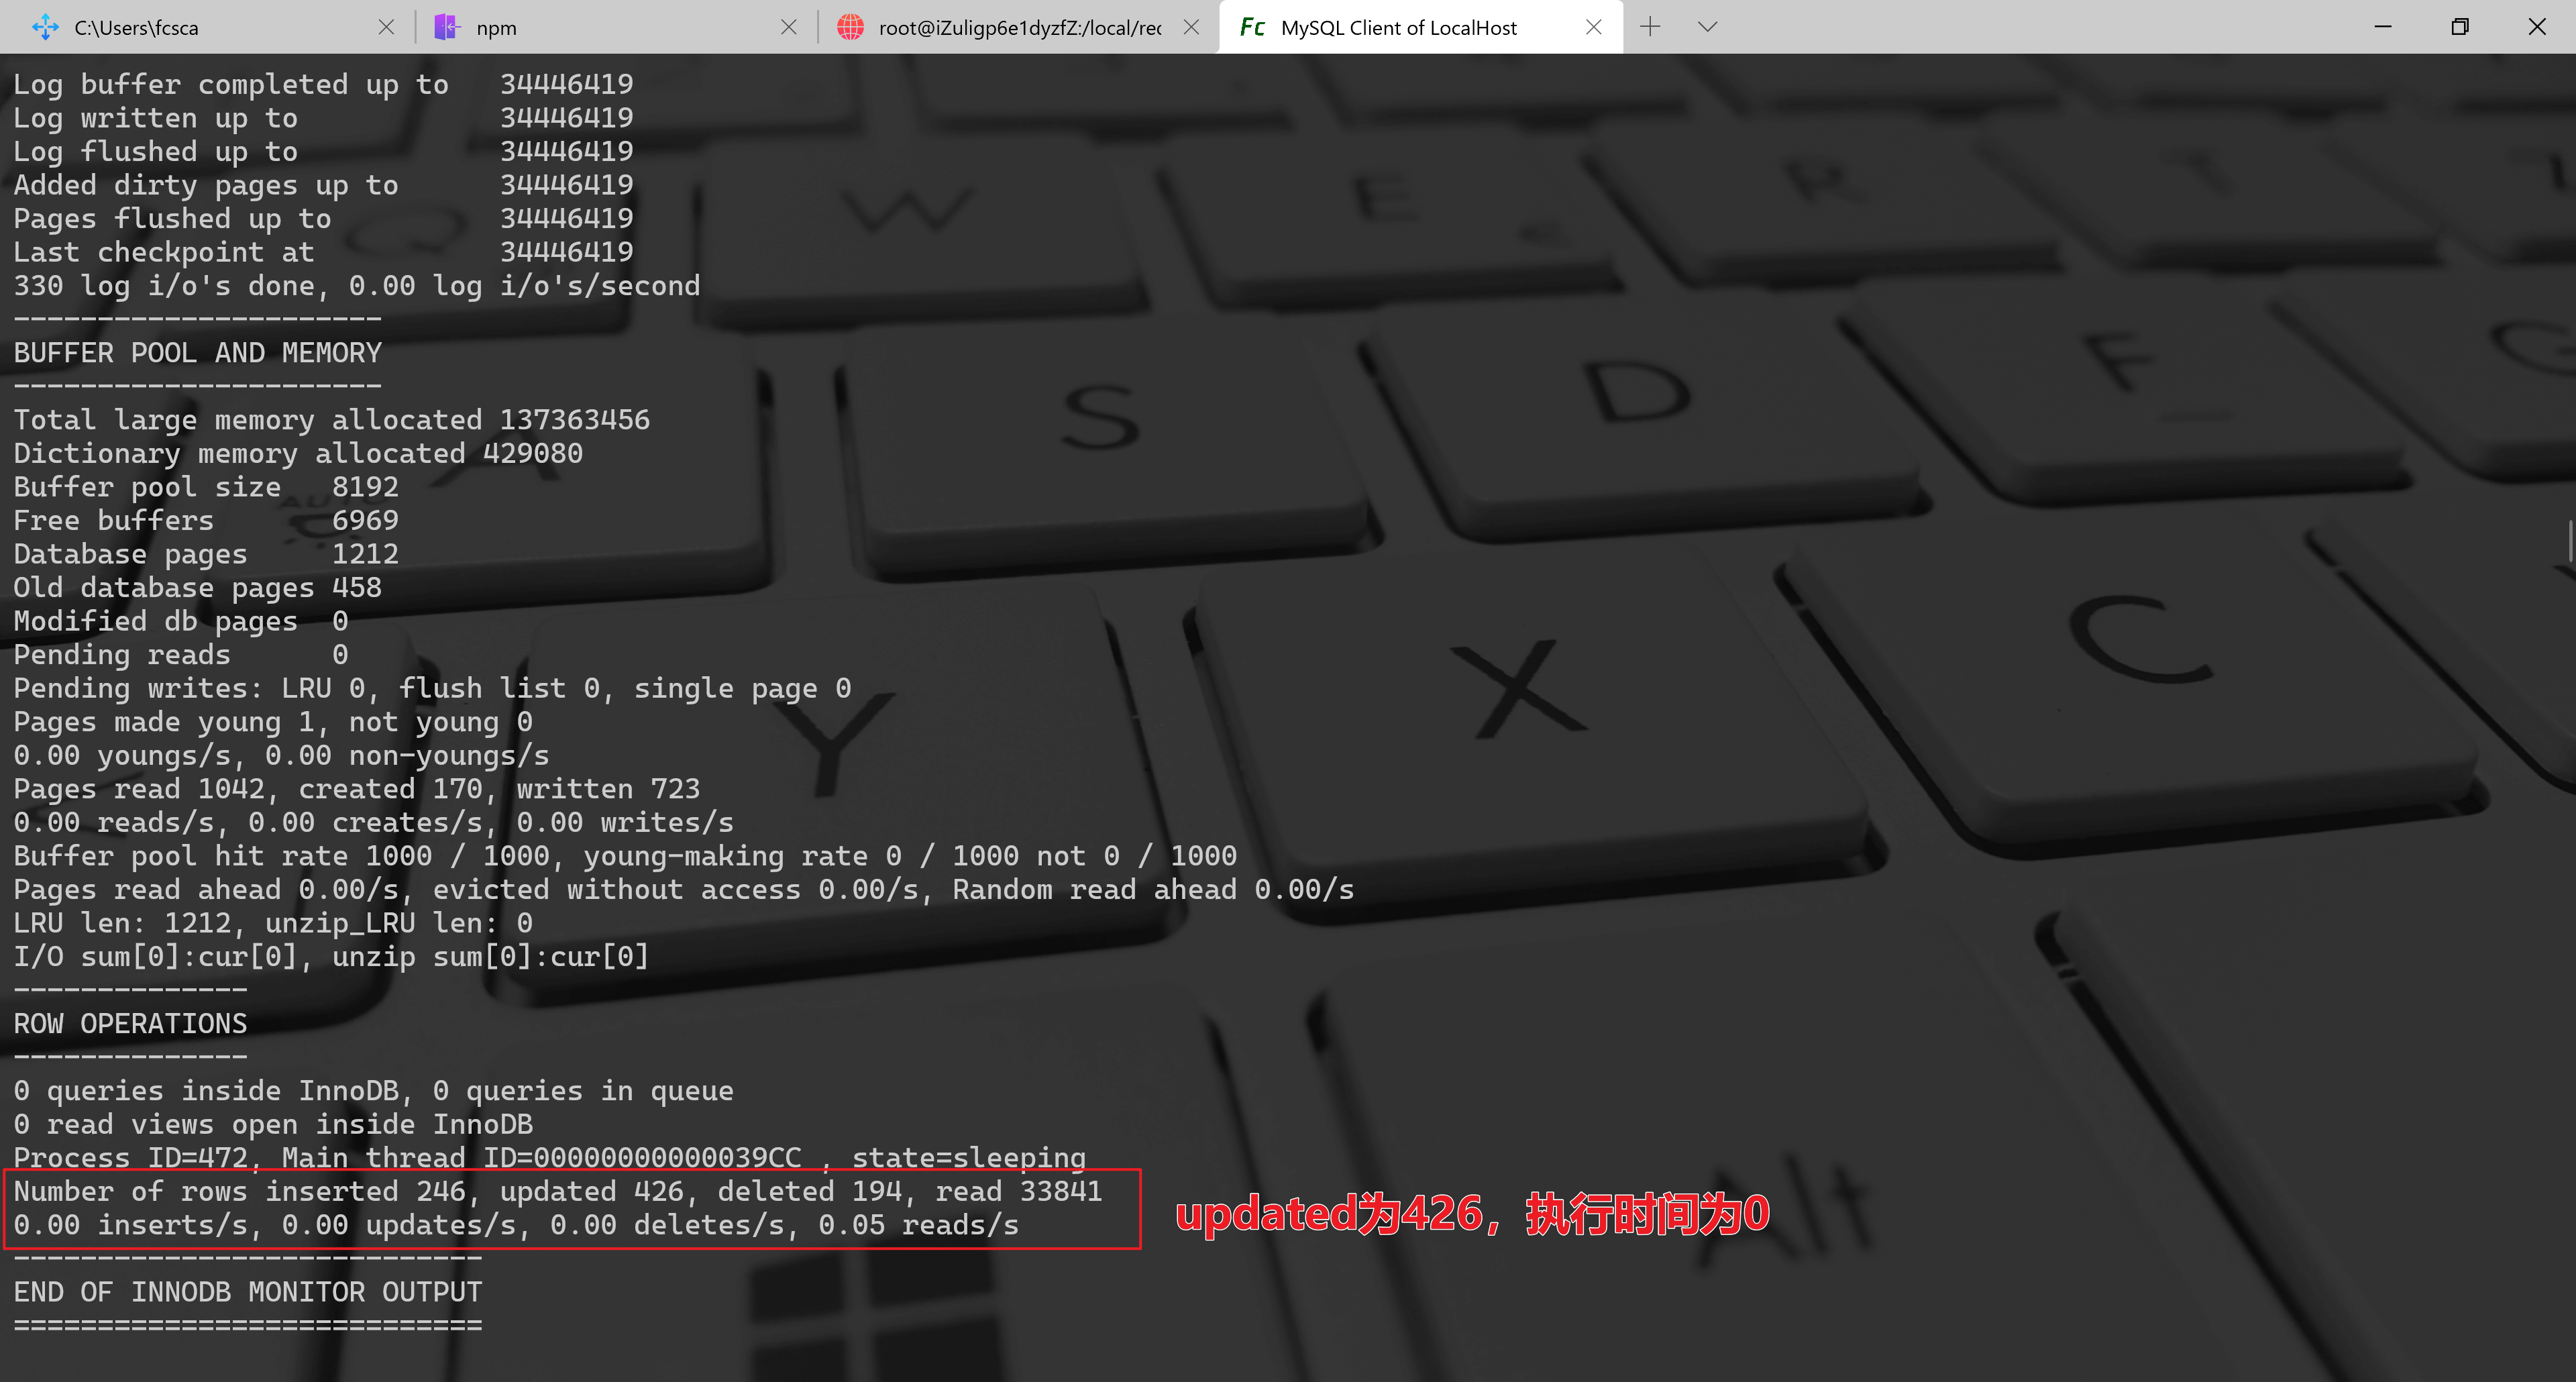
Task: Click the purple npm tab icon
Action: point(446,27)
